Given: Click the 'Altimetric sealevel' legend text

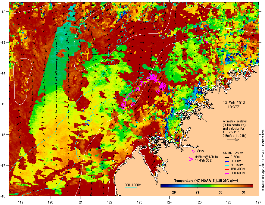Looking at the screenshot, I should [235, 121].
